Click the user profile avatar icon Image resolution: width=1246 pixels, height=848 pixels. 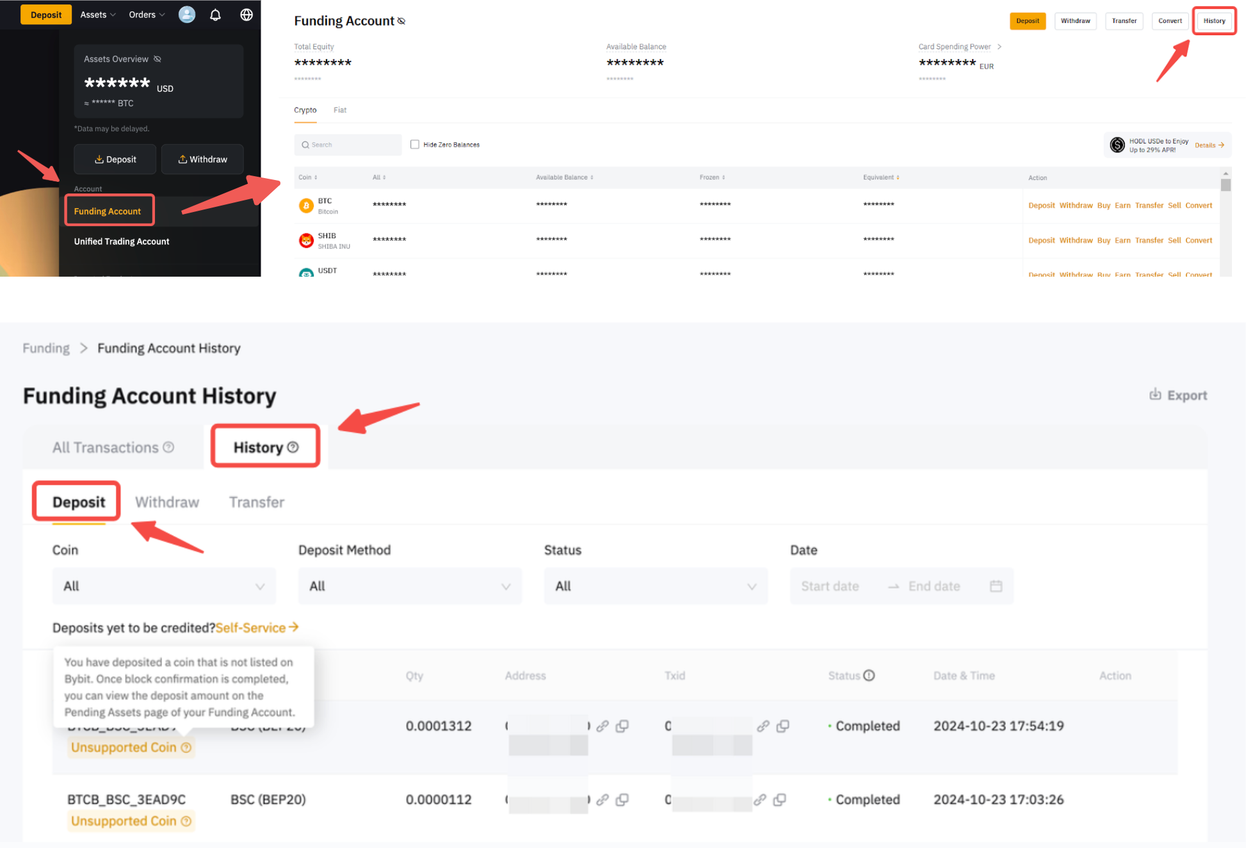point(187,15)
